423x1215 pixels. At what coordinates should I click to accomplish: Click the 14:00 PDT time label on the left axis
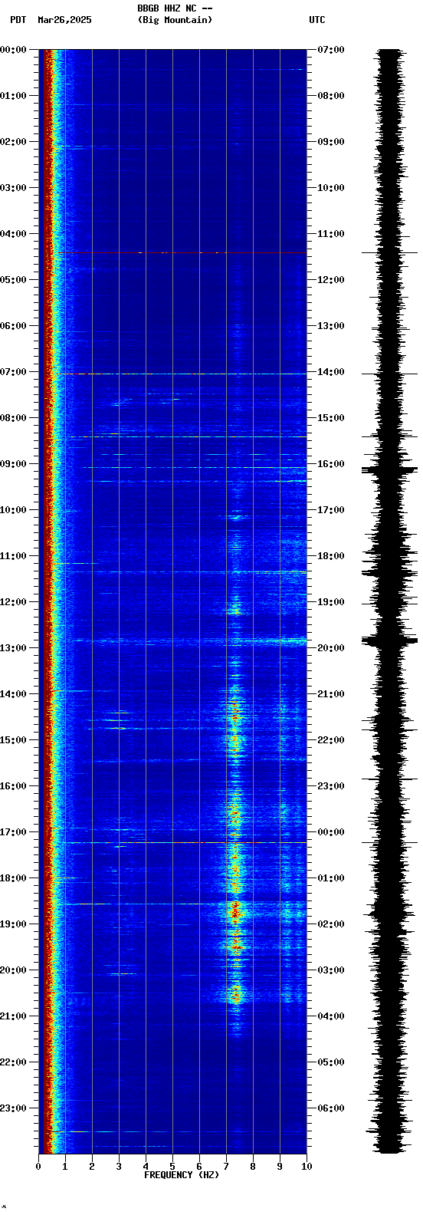click(13, 694)
